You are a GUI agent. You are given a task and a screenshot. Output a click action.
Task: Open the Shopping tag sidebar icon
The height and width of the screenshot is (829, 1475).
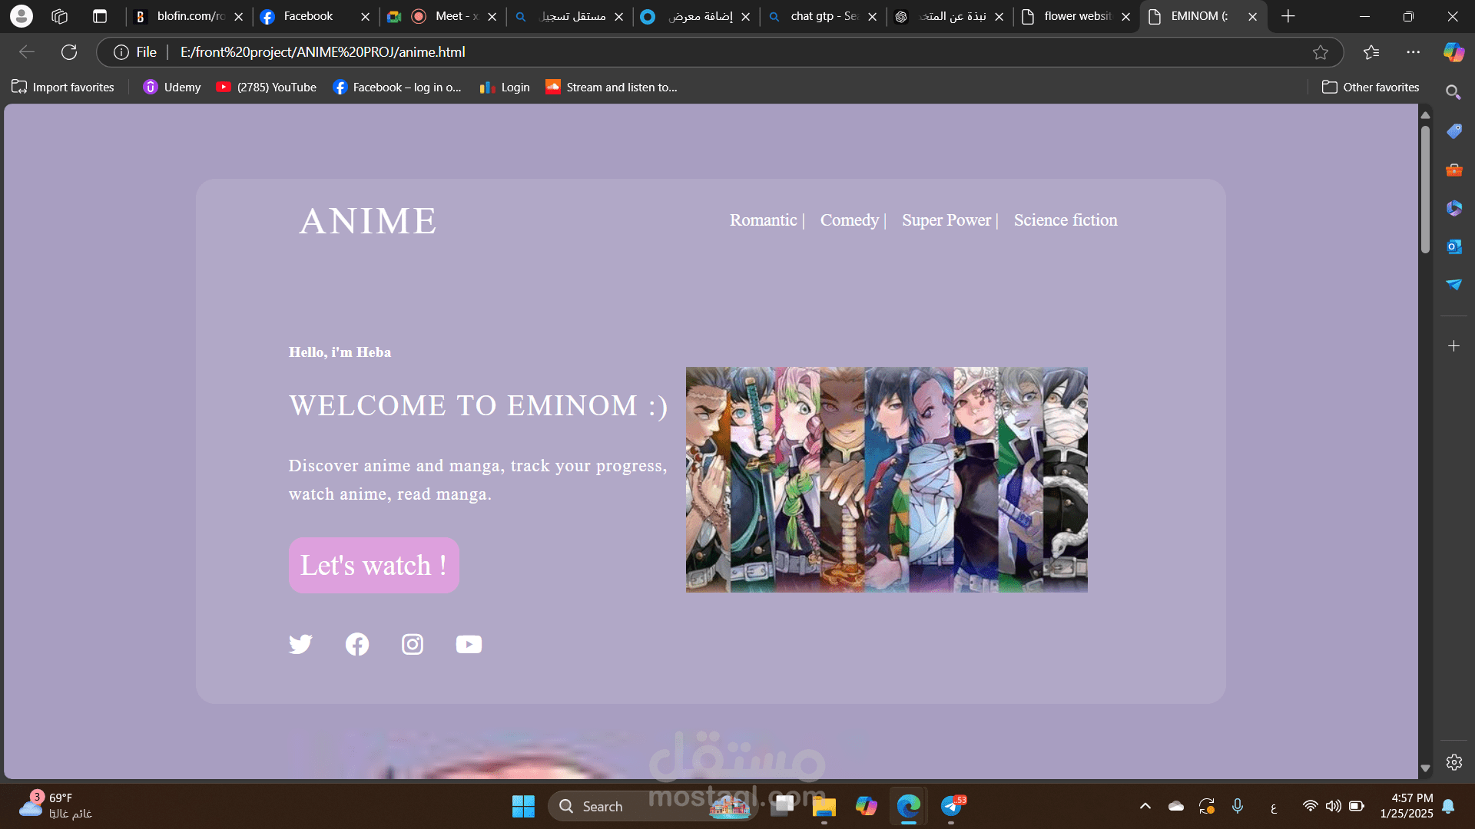[1454, 131]
